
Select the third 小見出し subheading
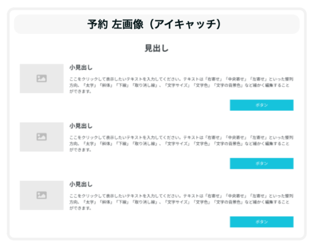81,185
